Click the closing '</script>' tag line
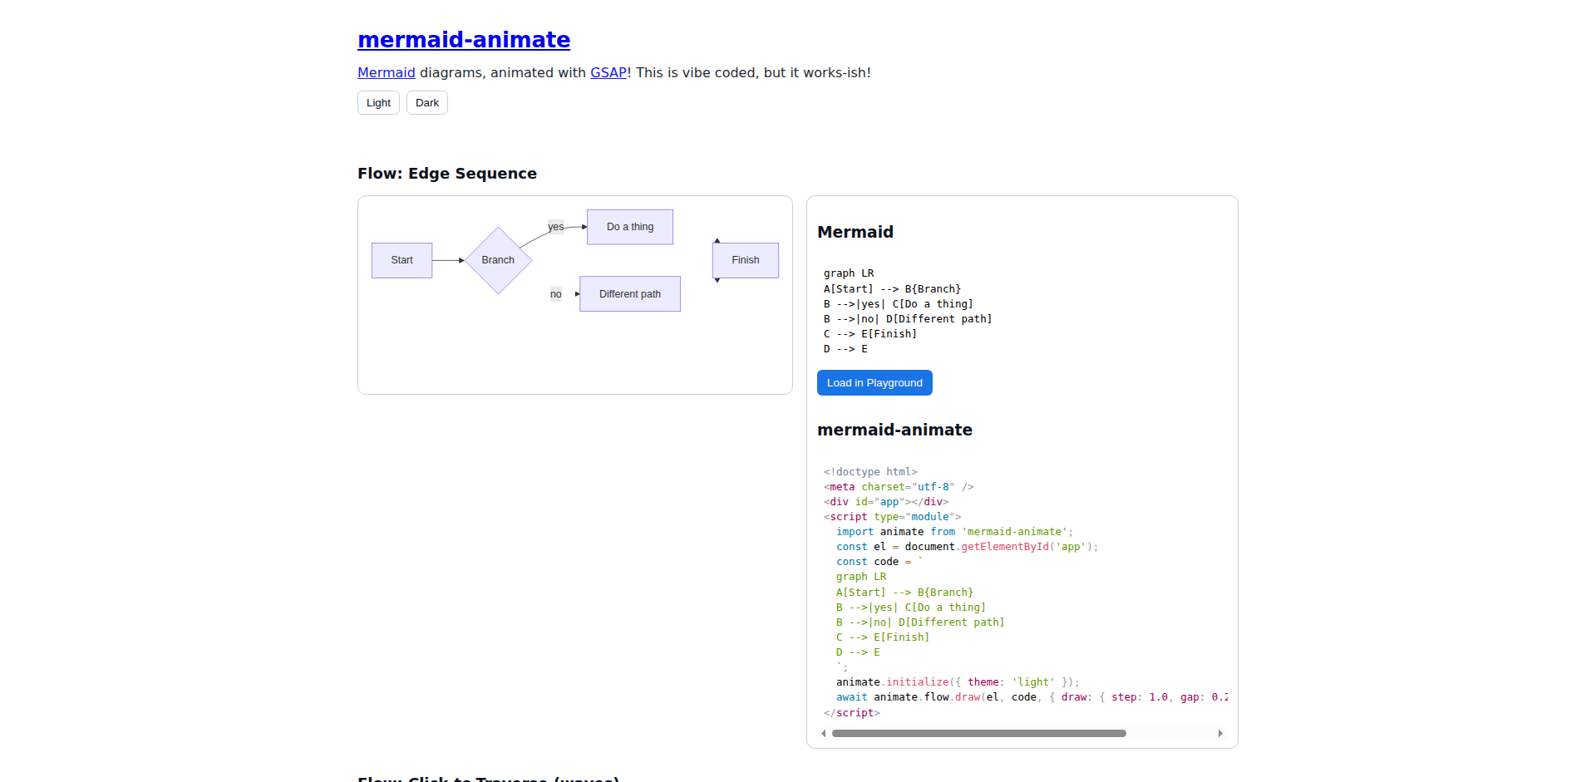This screenshot has height=782, width=1596. [x=851, y=713]
